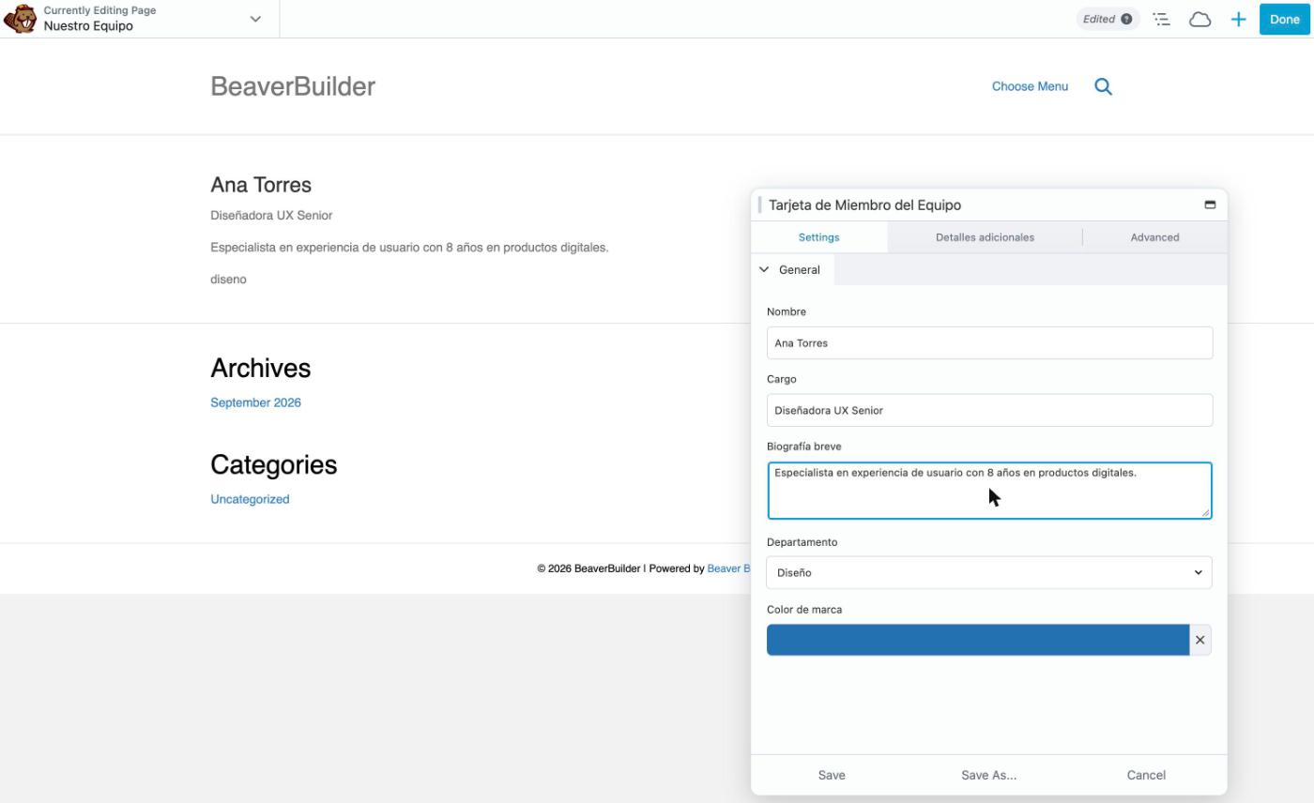Click the Done button
This screenshot has width=1314, height=803.
1284,19
